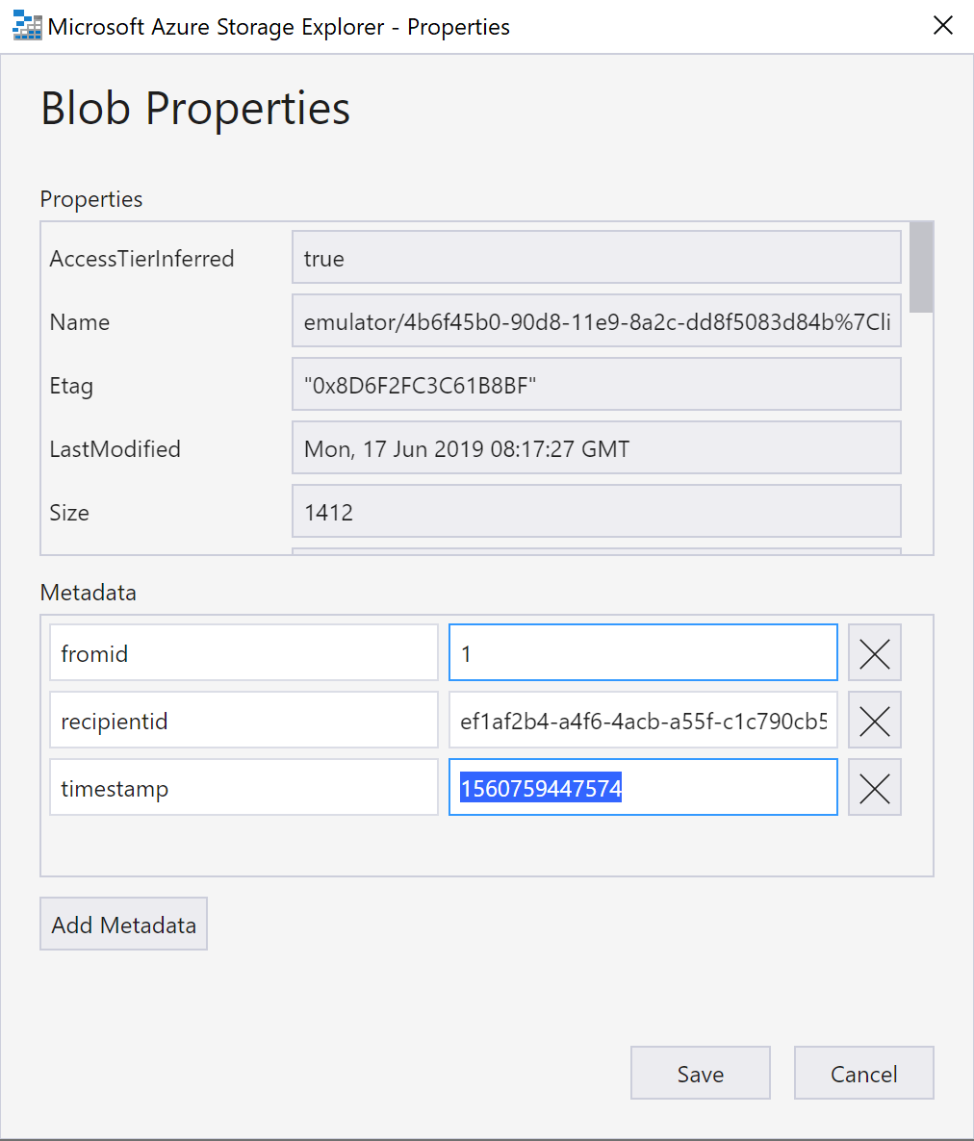Viewport: 974px width, 1141px height.
Task: Click the AccessTierInferred value field
Action: 596,257
